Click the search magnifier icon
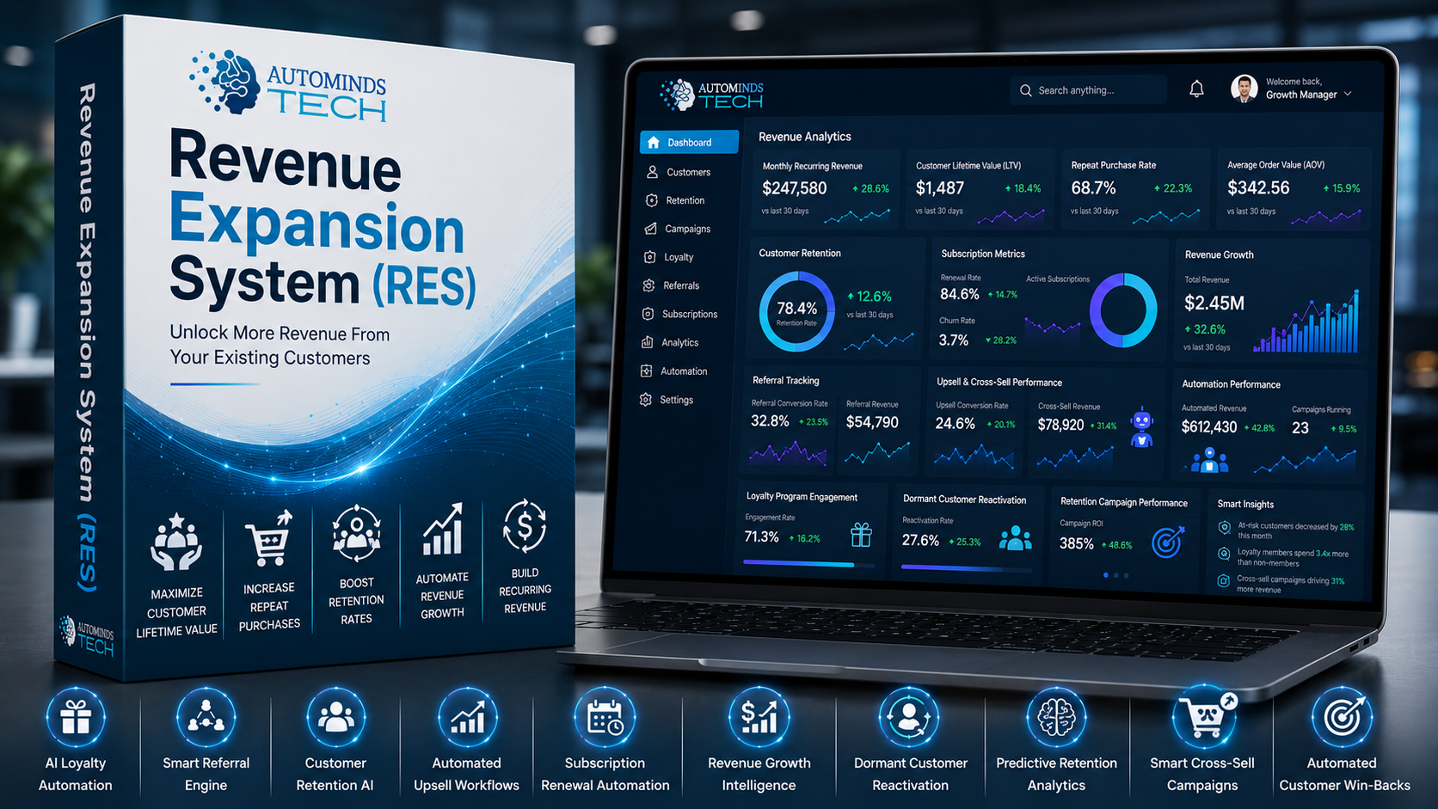This screenshot has height=809, width=1438. pos(1025,90)
